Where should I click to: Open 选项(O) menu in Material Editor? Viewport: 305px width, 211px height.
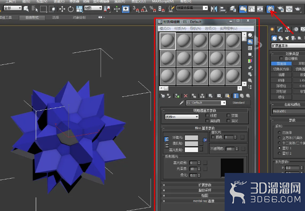(211, 28)
